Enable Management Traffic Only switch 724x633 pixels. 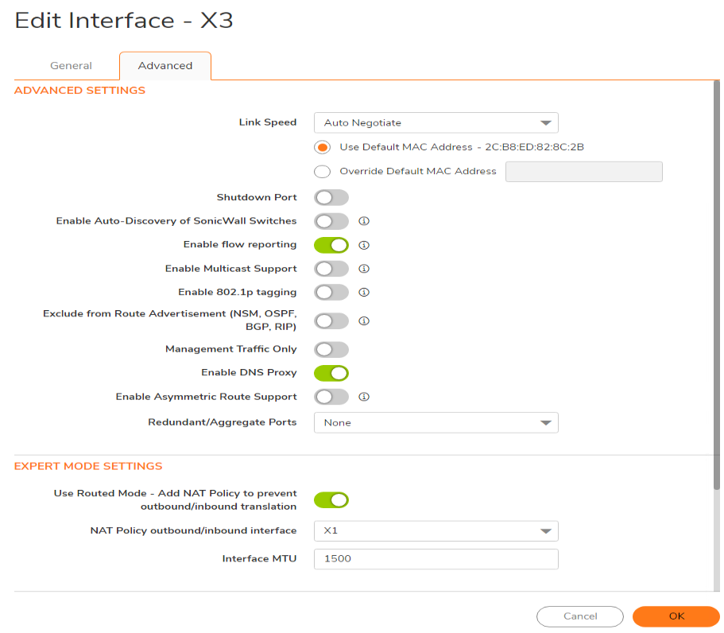coord(331,349)
